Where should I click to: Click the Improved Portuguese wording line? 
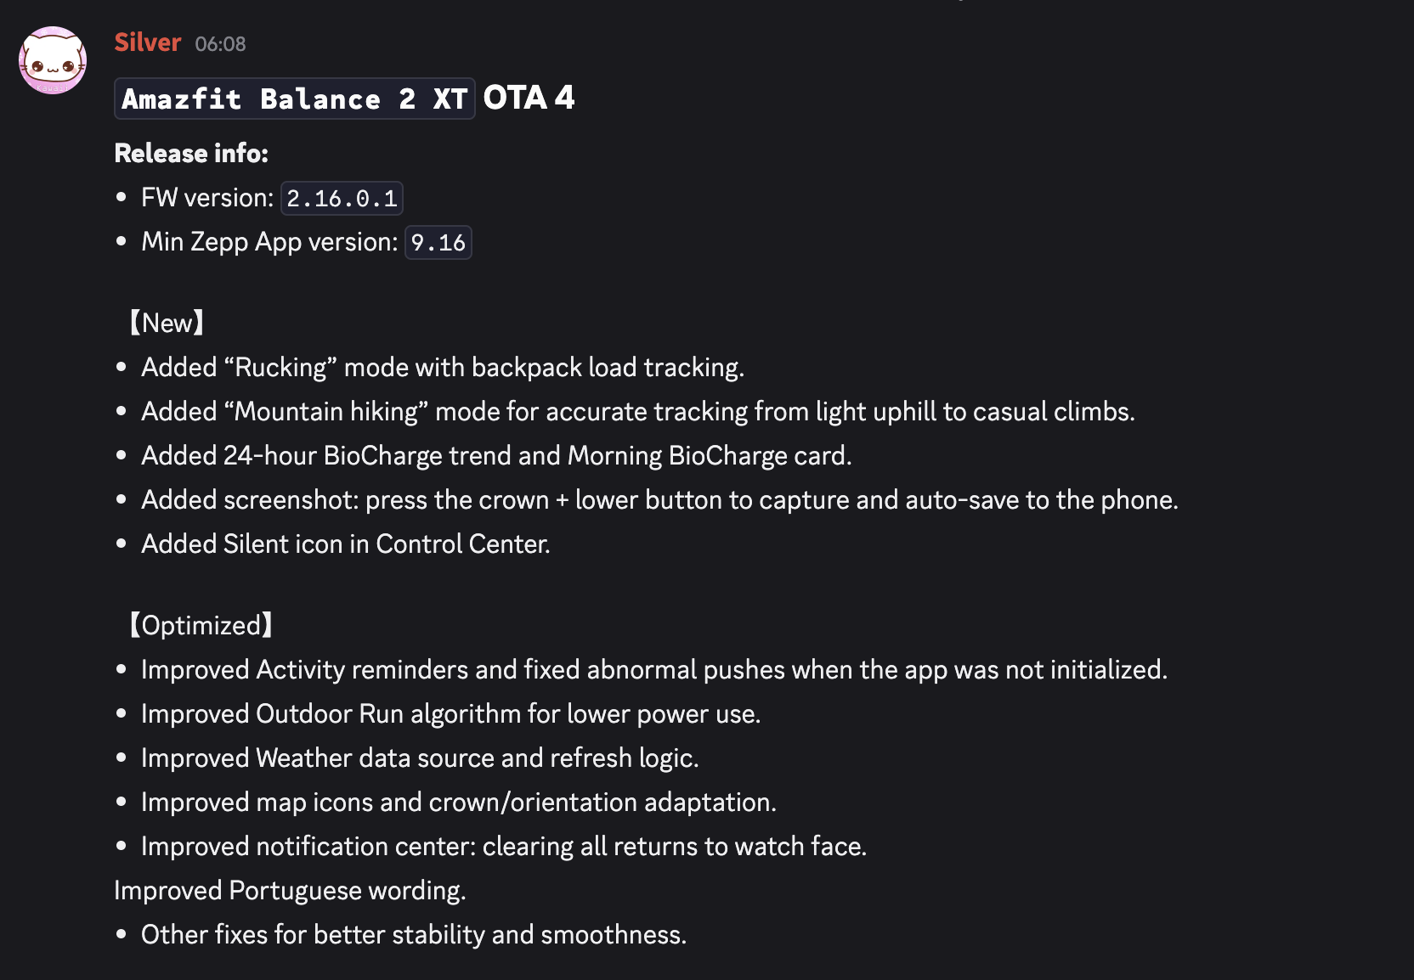click(290, 890)
